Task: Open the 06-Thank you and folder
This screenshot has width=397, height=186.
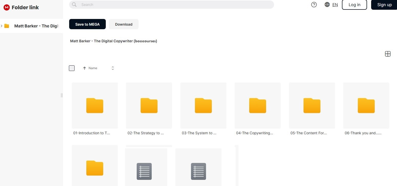Action: pyautogui.click(x=366, y=105)
